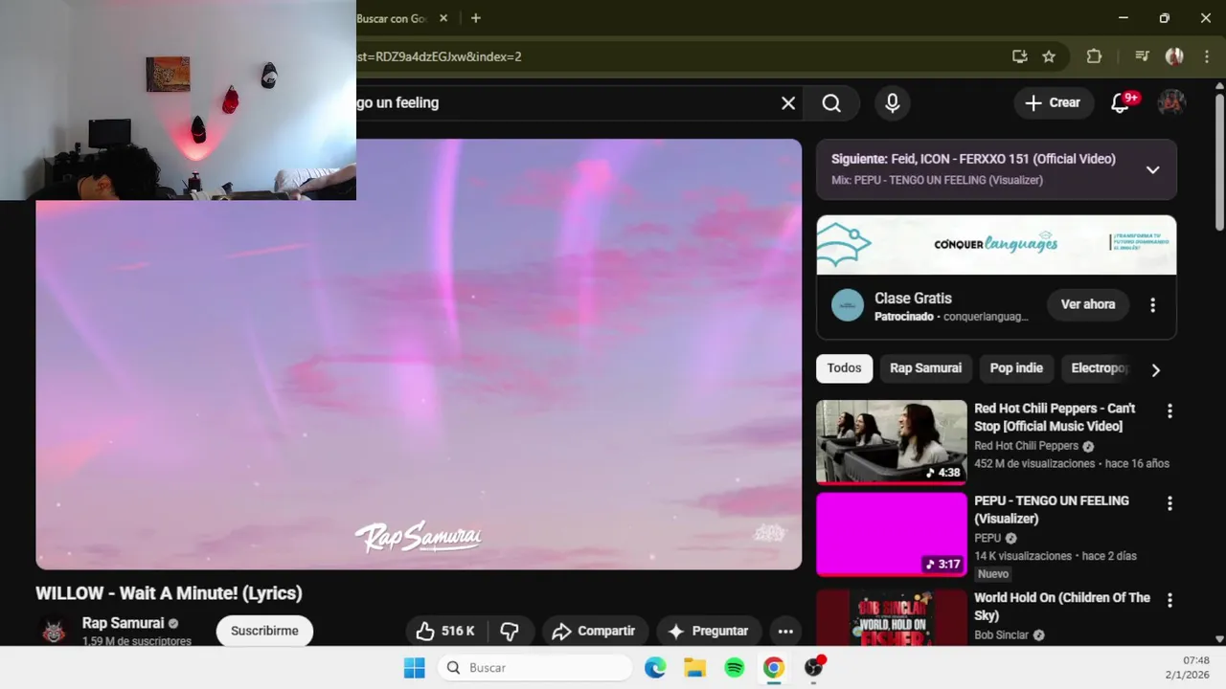Expand the Siguiente mix playlist panel
1226x689 pixels.
coord(1153,169)
